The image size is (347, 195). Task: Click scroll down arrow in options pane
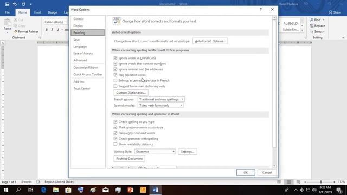click(274, 166)
